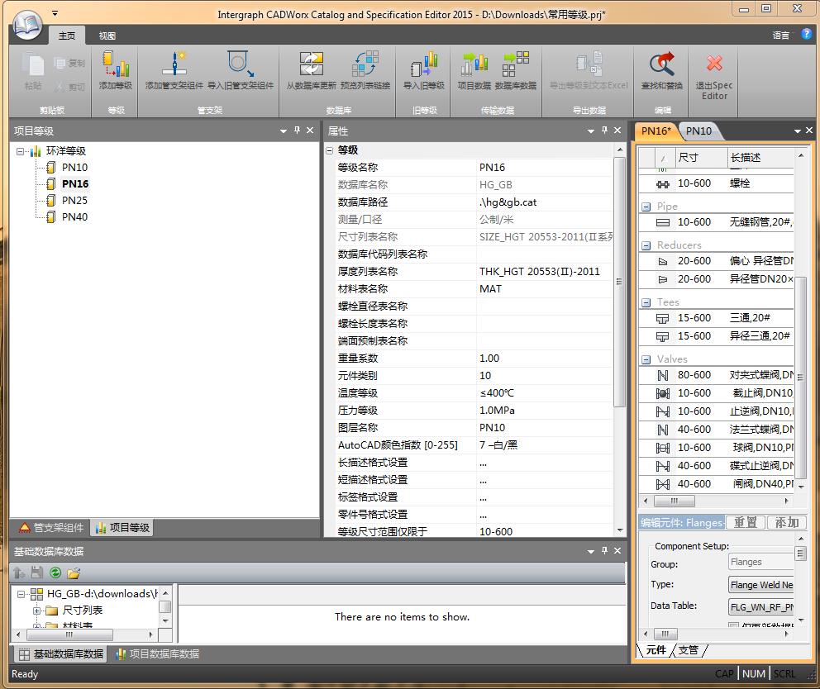The height and width of the screenshot is (689, 820).
Task: Open the quick access toolbar dropdown arrow
Action: pos(55,13)
